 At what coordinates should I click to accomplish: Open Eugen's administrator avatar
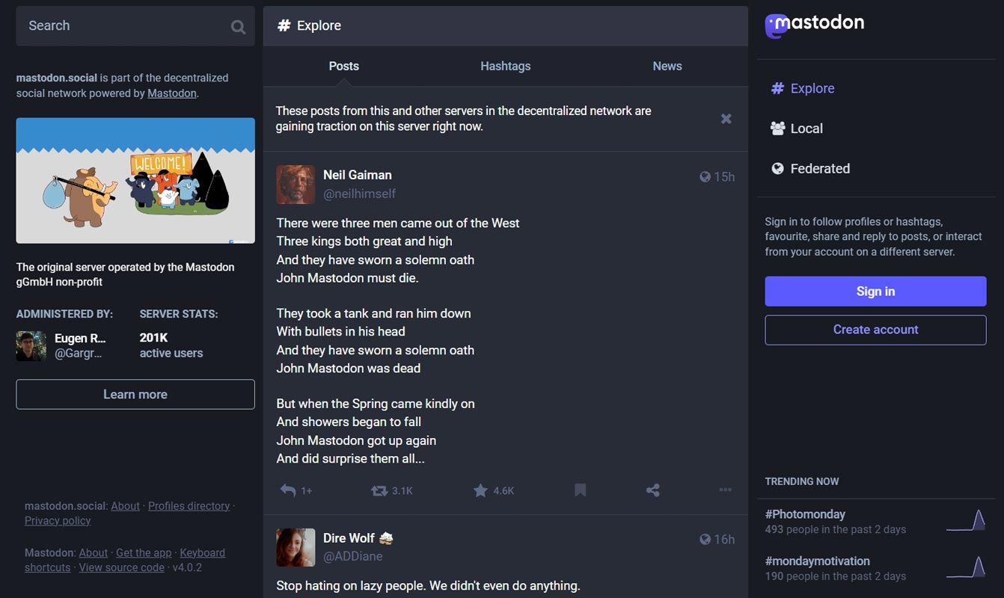[x=31, y=346]
